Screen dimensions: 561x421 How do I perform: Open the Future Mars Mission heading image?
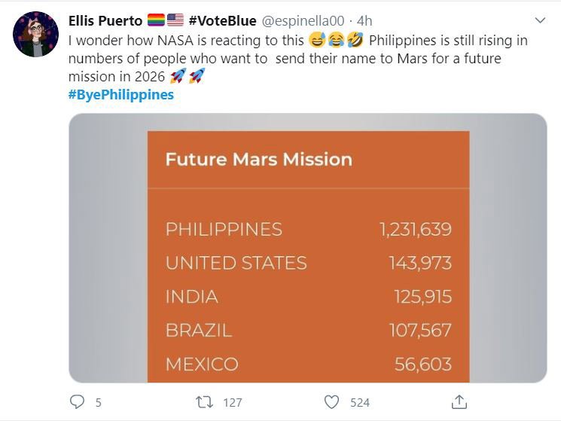[258, 160]
